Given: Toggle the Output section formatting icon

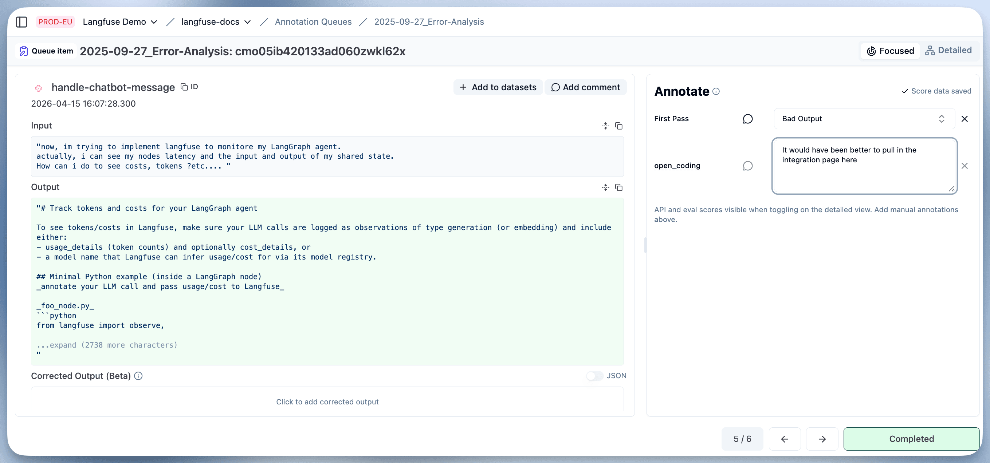Looking at the screenshot, I should [605, 187].
